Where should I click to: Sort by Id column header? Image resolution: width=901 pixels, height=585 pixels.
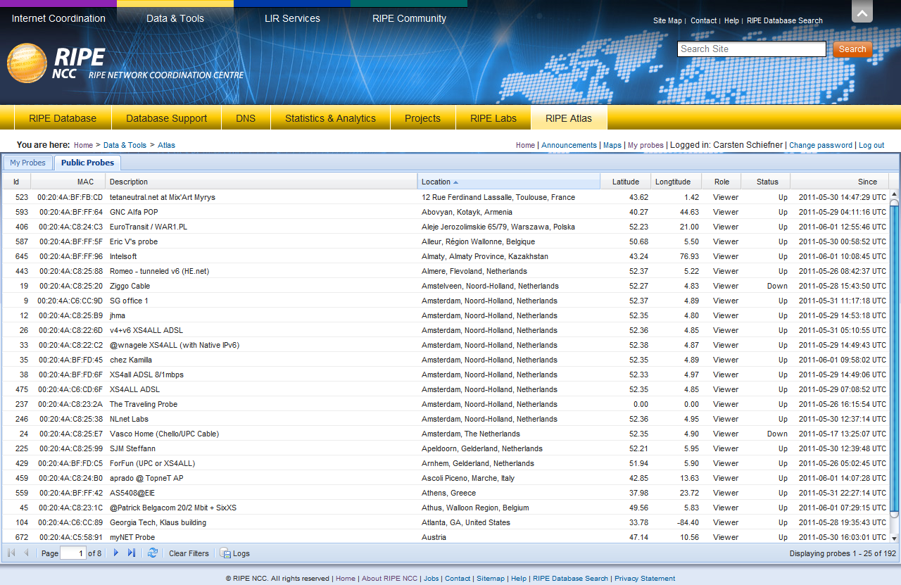(x=16, y=182)
